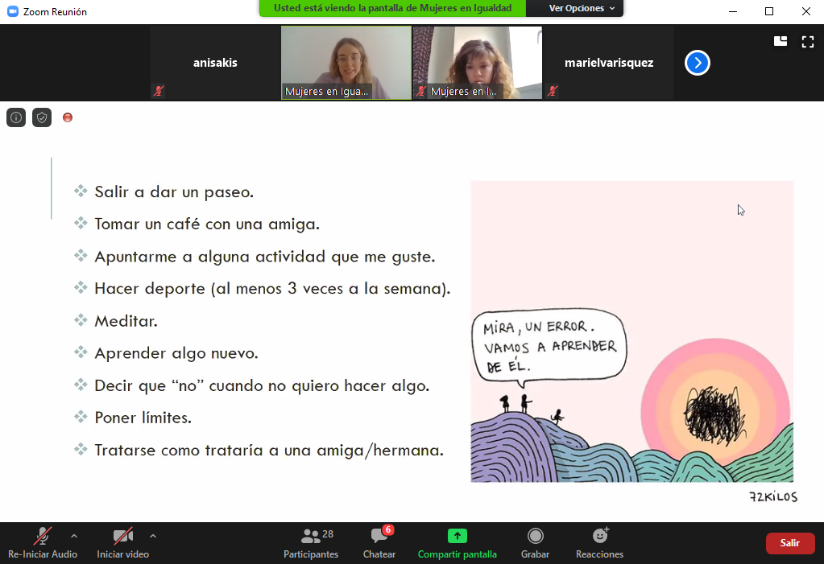The height and width of the screenshot is (564, 824).
Task: Click text 'Tomar un café con una amiga.'
Action: [x=207, y=224]
